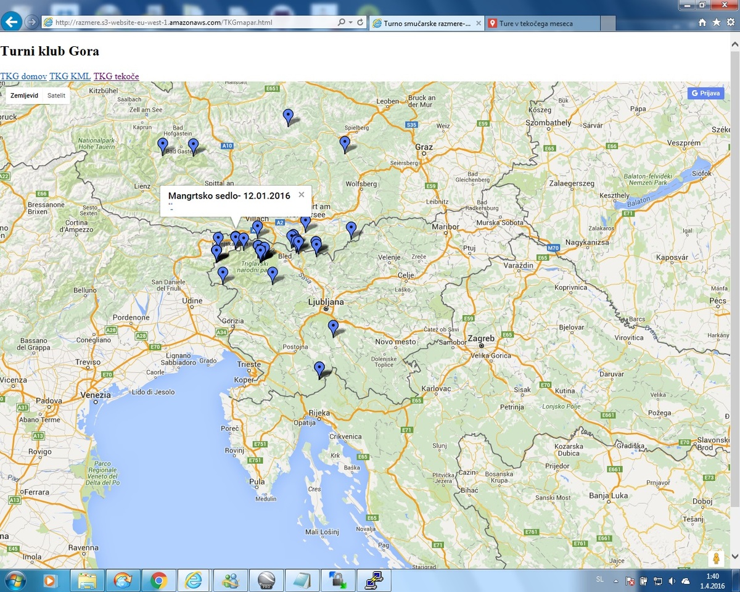Open the browser Tools gear icon
The image size is (740, 592).
coord(730,23)
